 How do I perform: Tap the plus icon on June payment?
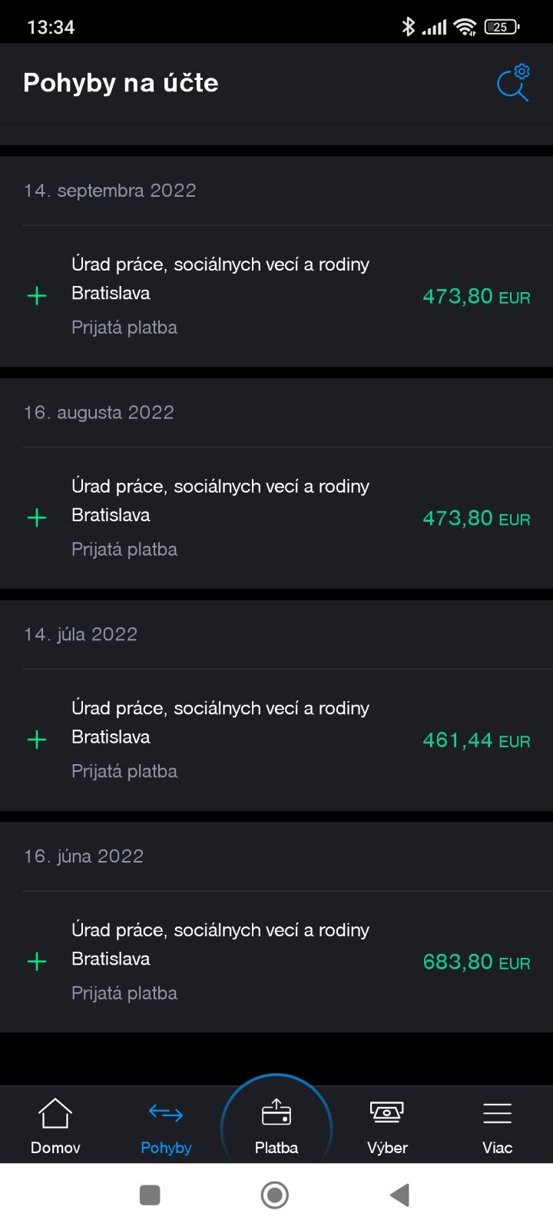[37, 962]
